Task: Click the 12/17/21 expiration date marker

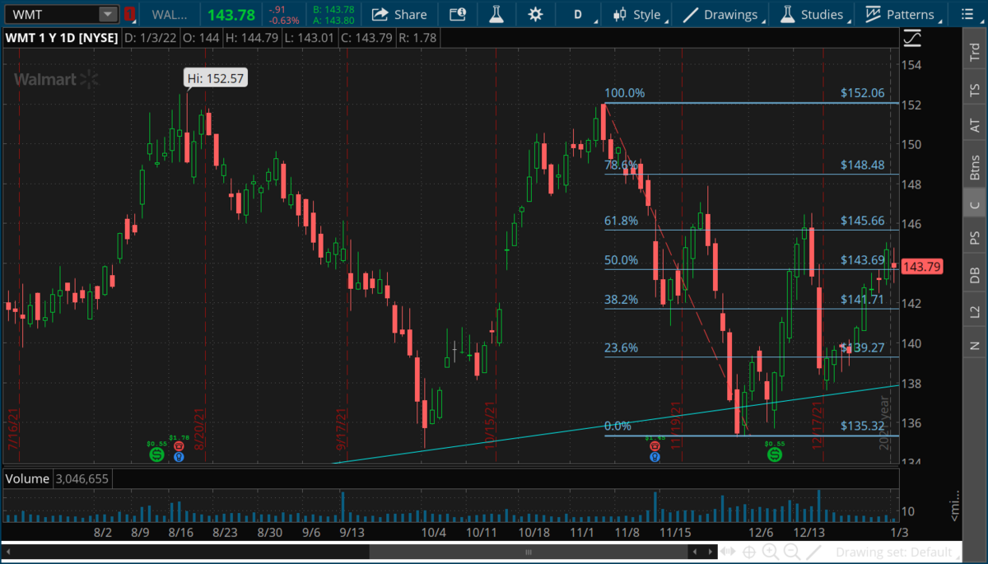Action: coord(818,426)
